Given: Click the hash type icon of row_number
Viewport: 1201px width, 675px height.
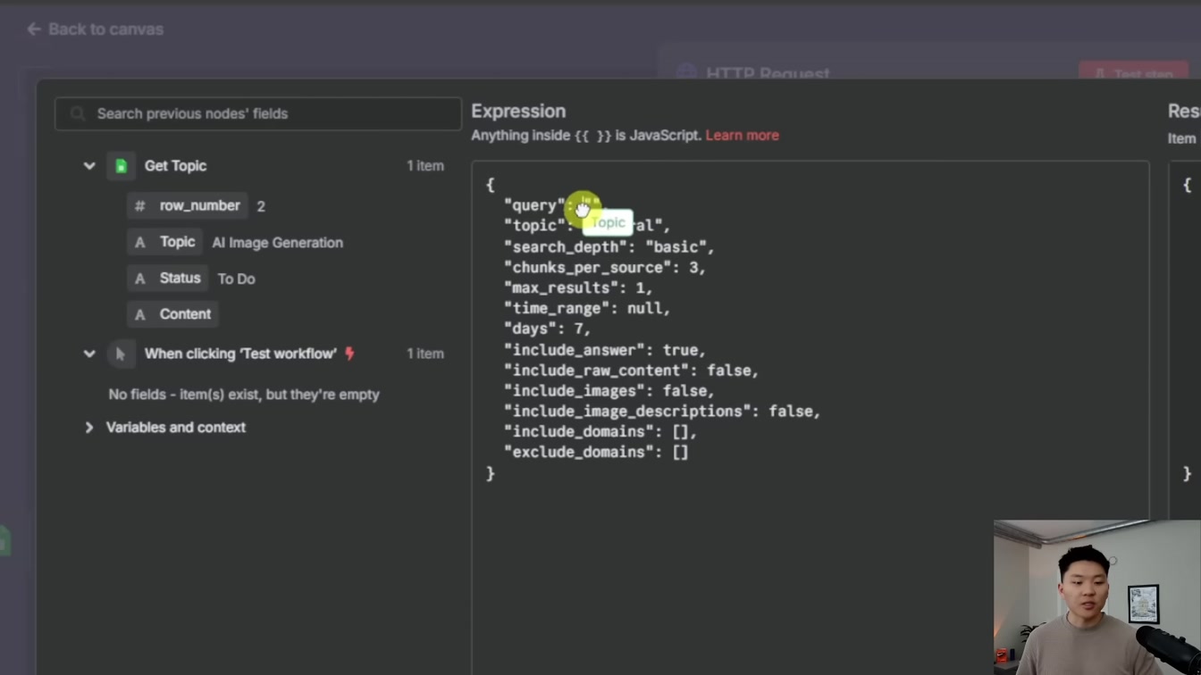Looking at the screenshot, I should click(140, 206).
